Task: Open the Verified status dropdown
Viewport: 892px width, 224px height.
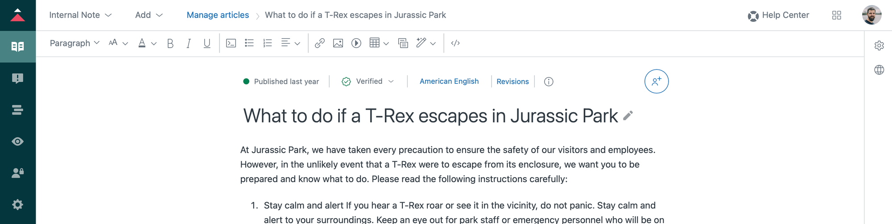Action: pos(368,81)
